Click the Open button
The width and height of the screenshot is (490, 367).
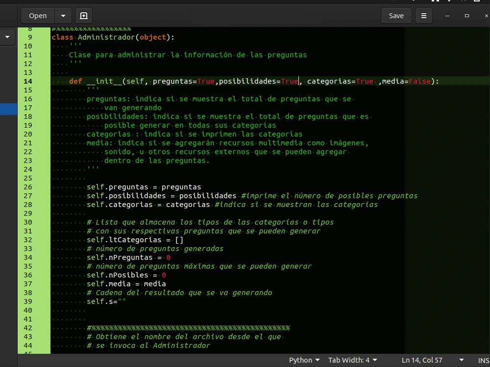38,16
